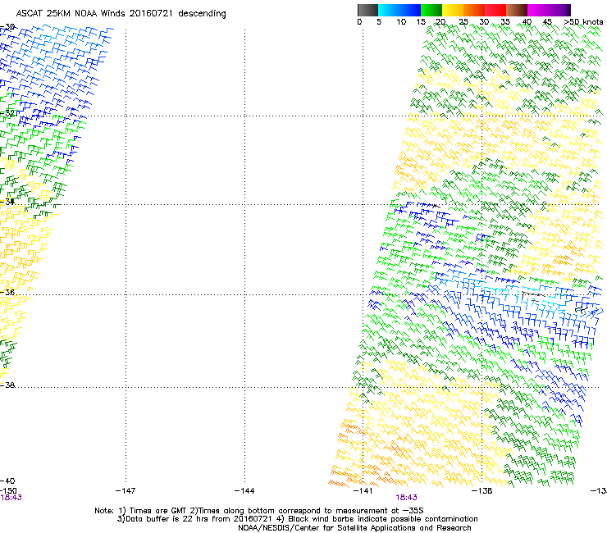Select the gray 0-5 knots legend segment
Screen dimensions: 607x533
point(367,10)
